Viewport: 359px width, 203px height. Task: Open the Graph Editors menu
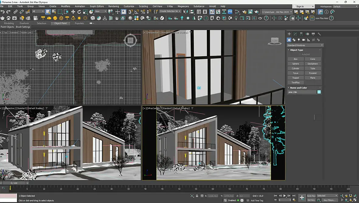click(x=97, y=6)
